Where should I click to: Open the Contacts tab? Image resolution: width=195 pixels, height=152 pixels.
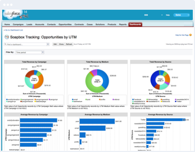tap(51, 24)
